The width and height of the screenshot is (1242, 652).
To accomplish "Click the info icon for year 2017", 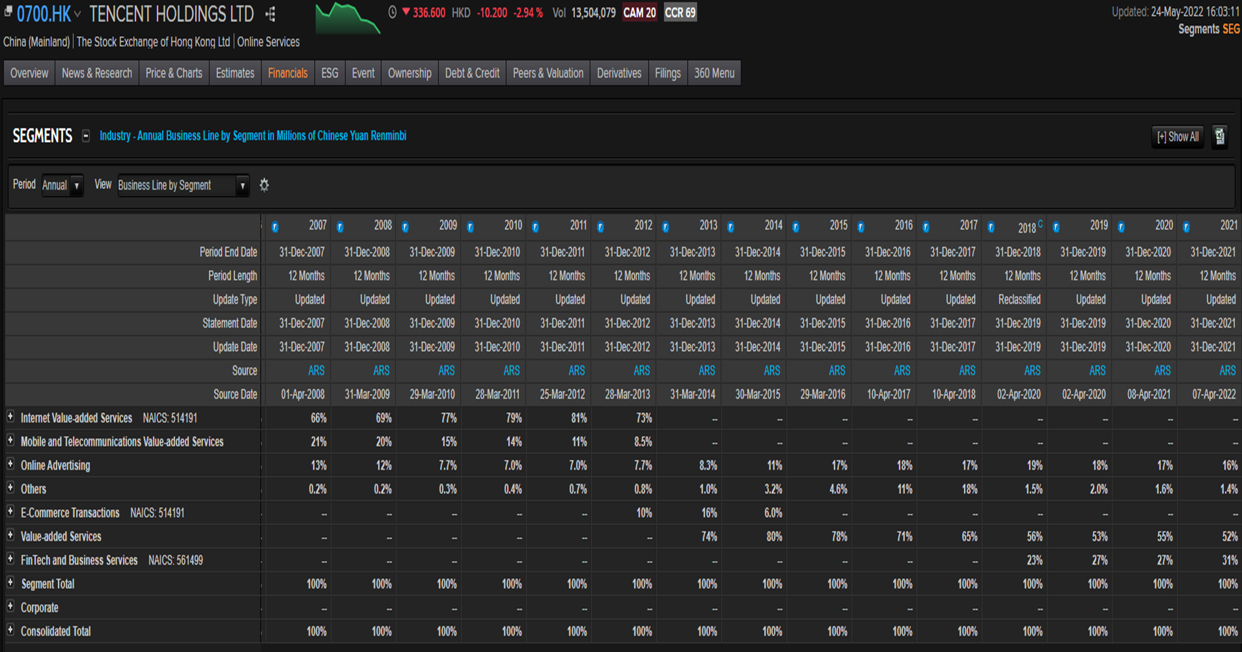I will [x=926, y=227].
